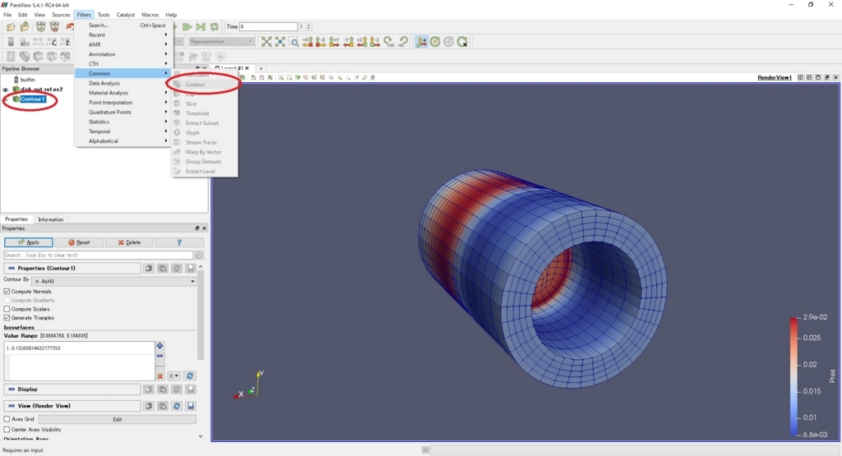The height and width of the screenshot is (456, 842).
Task: Click the advanced properties gear icon beside search
Action: pos(199,256)
